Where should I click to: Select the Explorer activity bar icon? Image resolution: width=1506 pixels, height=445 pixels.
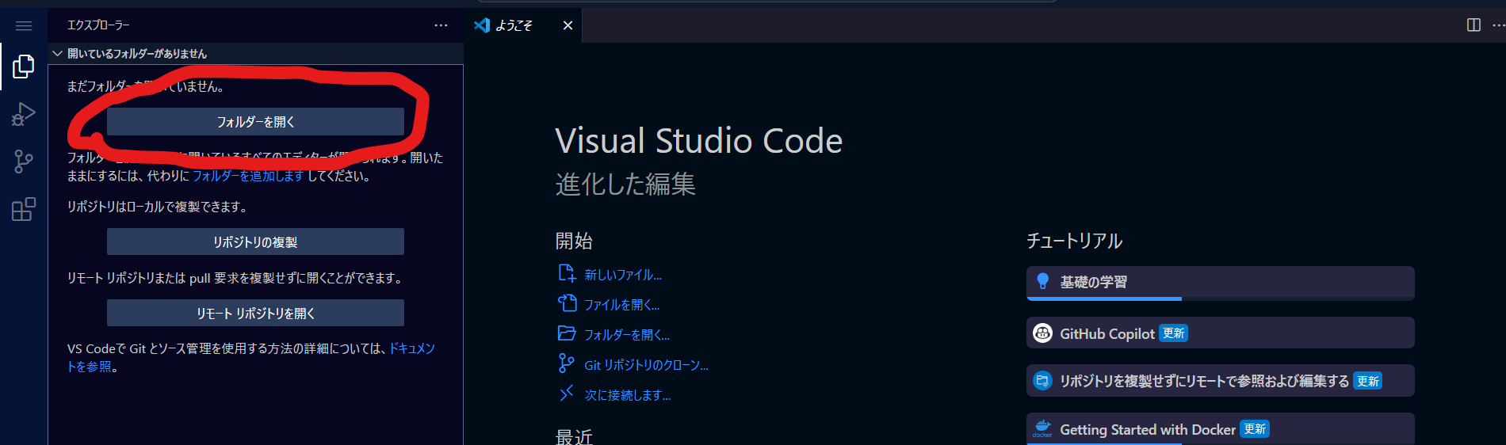point(24,67)
